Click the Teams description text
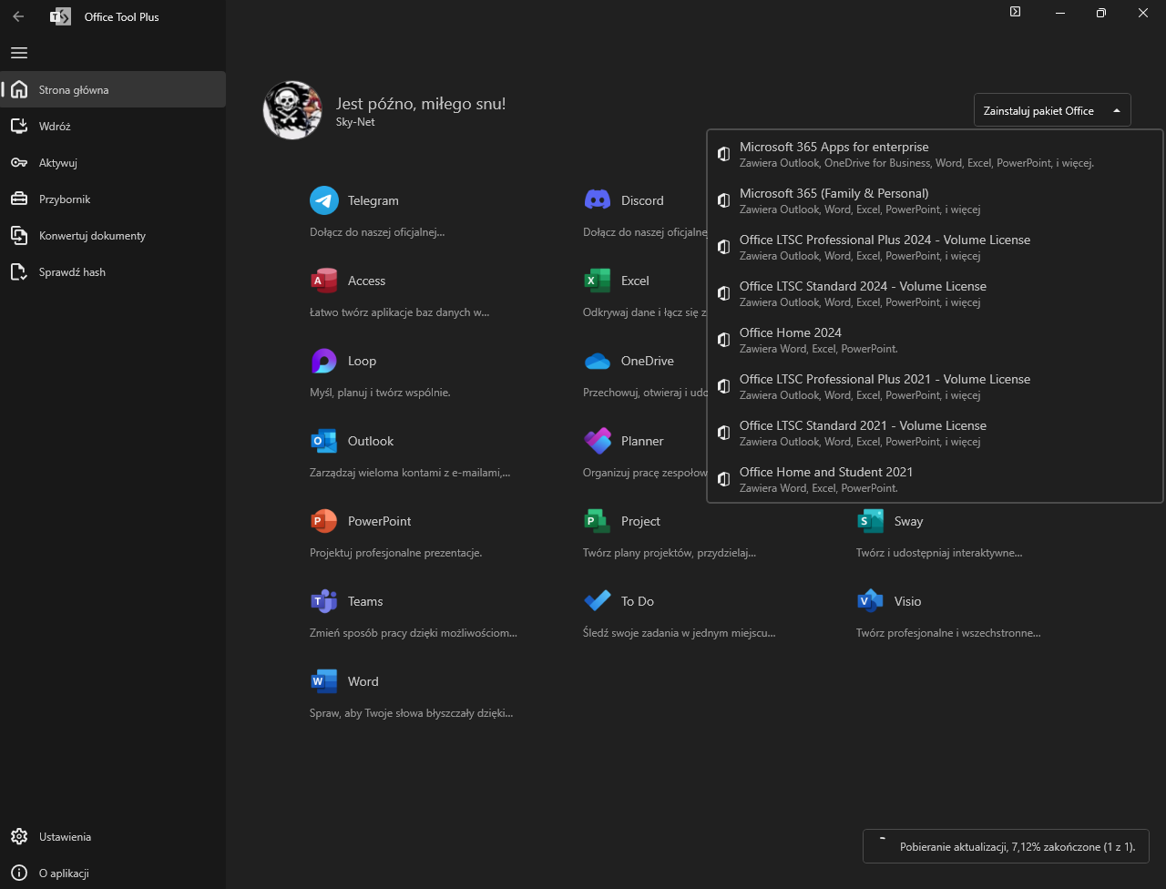This screenshot has width=1166, height=889. tap(414, 633)
